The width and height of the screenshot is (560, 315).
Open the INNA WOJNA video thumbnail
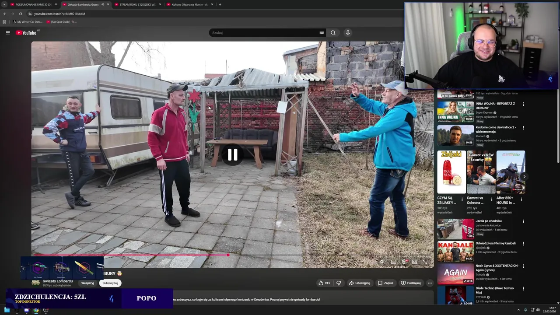455,112
